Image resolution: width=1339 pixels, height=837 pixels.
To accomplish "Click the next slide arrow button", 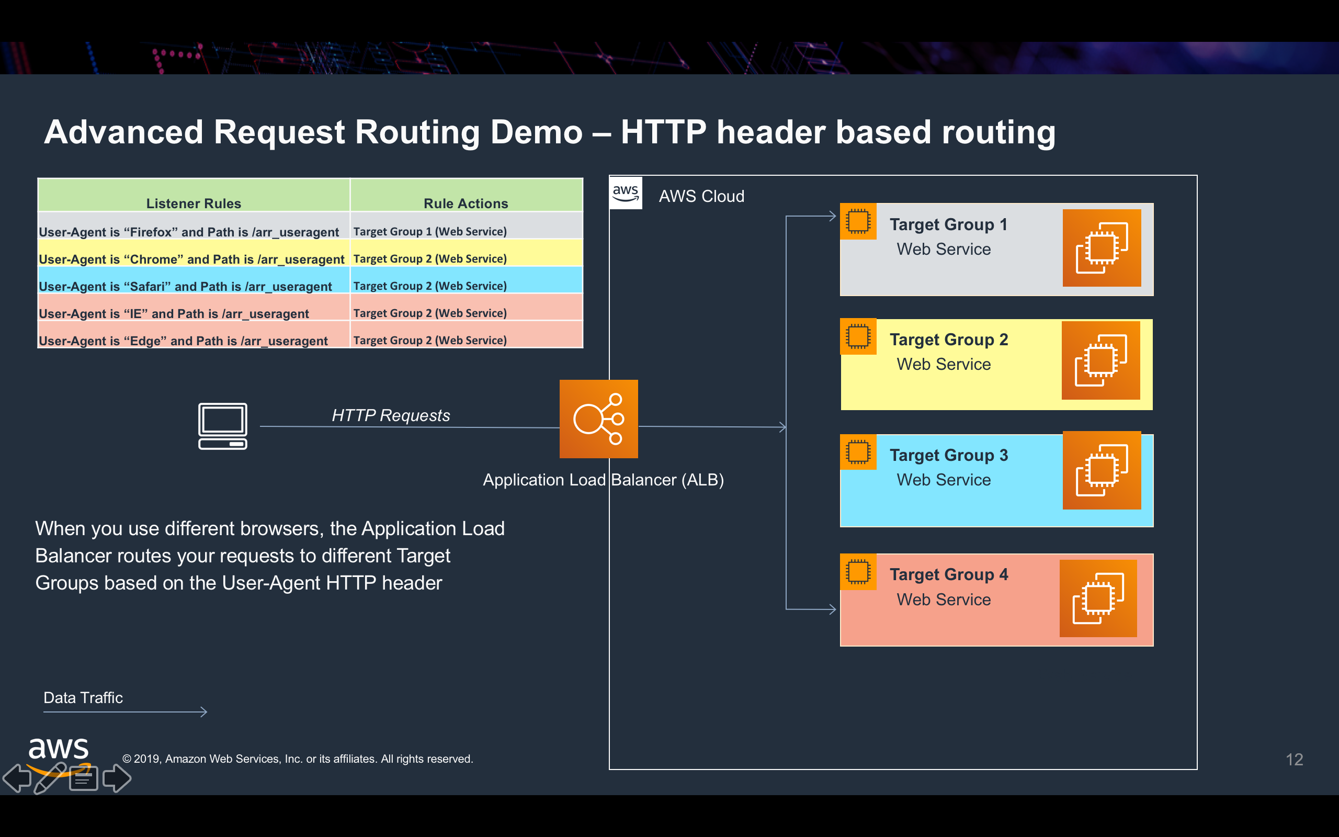I will click(x=117, y=778).
